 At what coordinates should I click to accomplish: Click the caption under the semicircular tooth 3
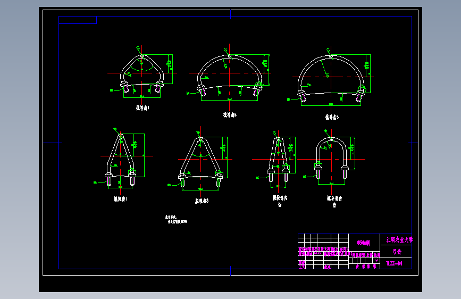(x=332, y=117)
